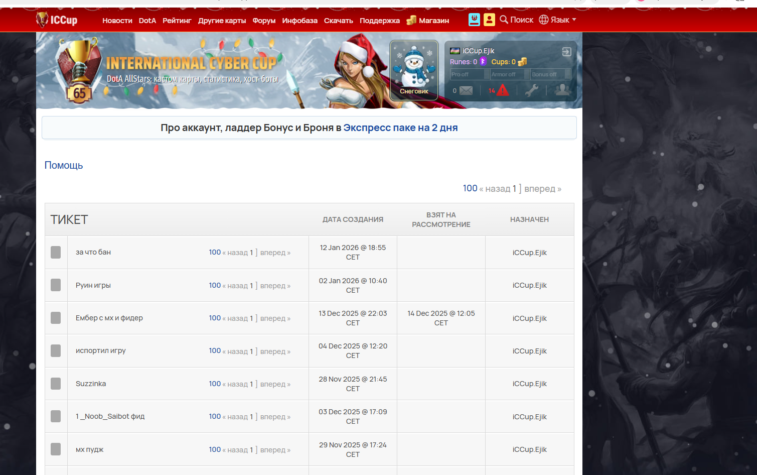Click the ВЗЯТ НА РАССМОТРЕНИЕ column header
Viewport: 757px width, 475px height.
point(441,219)
